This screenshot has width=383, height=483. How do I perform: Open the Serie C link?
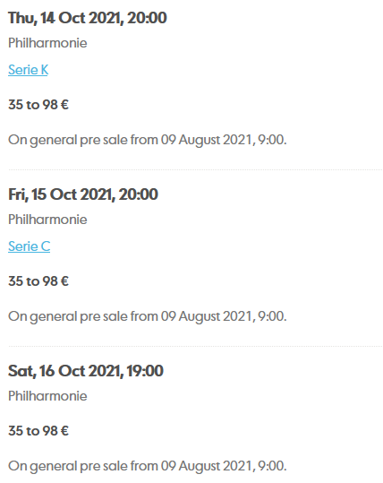[30, 246]
